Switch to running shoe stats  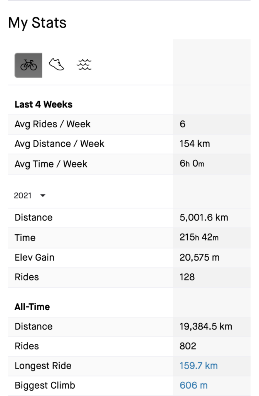pyautogui.click(x=56, y=65)
